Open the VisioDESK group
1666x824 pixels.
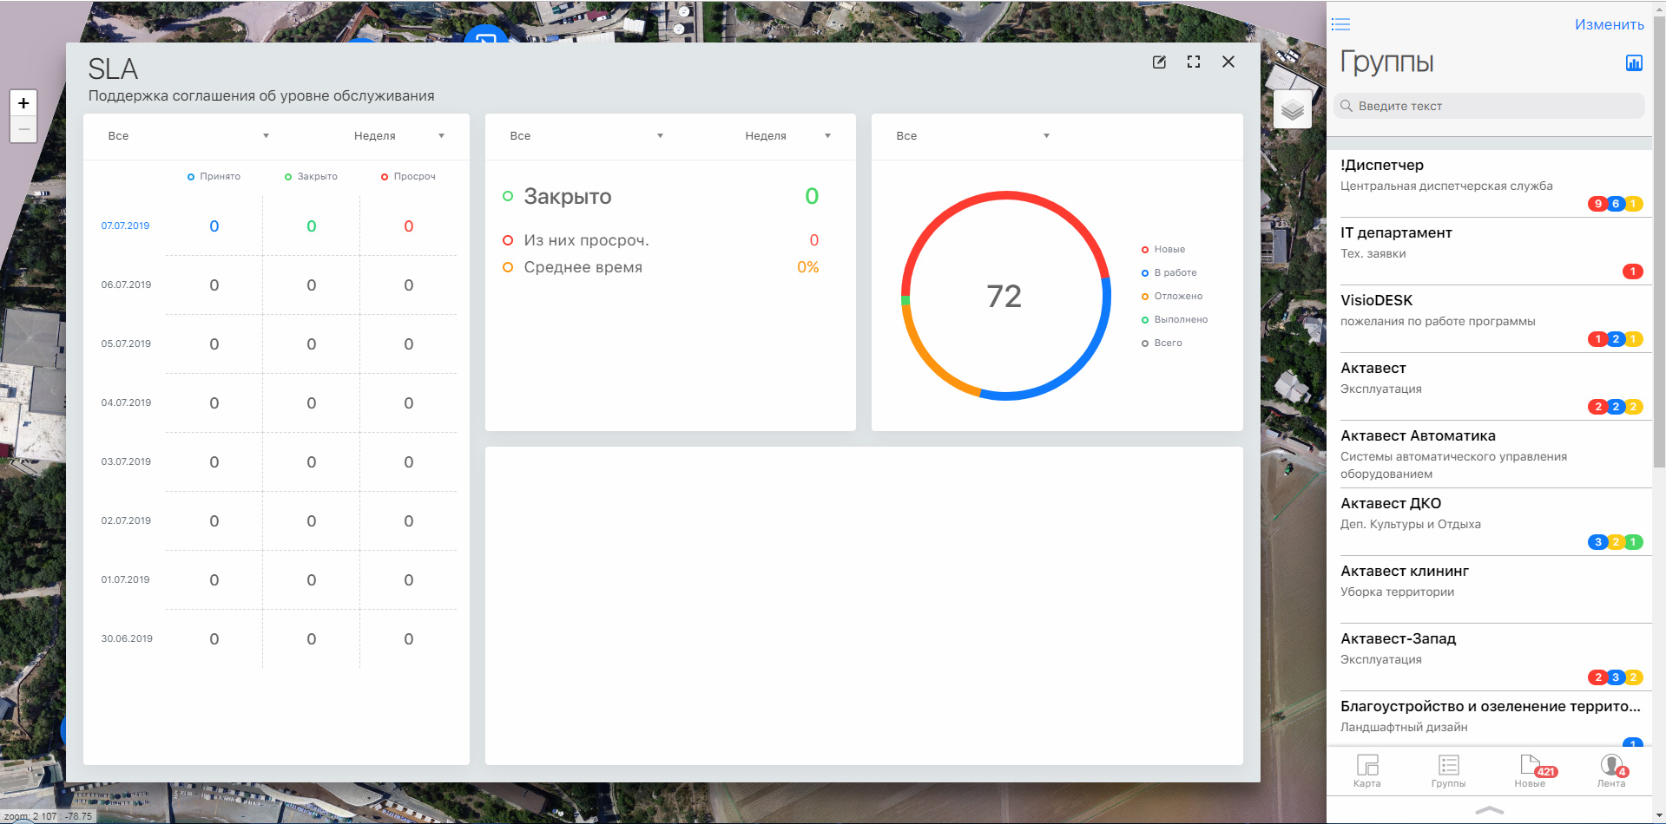coord(1489,318)
